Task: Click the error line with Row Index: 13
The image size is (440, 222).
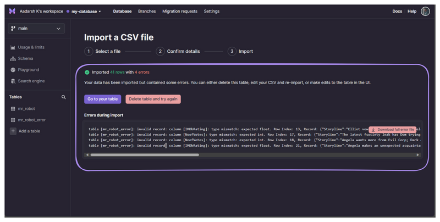Action: (254, 129)
